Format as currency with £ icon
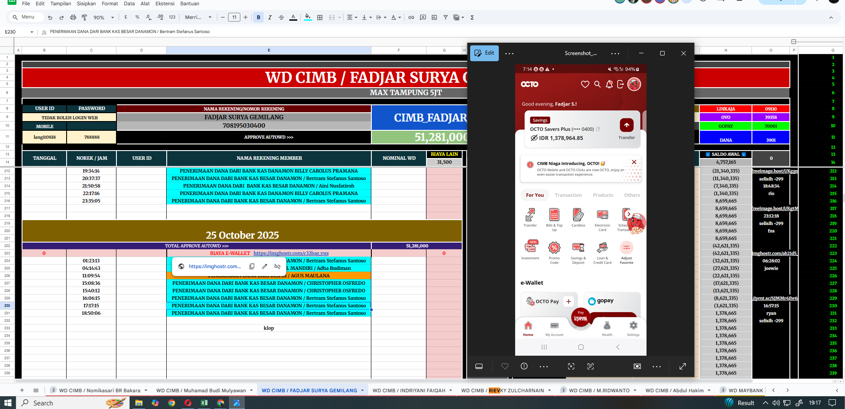The image size is (845, 409). 126,17
